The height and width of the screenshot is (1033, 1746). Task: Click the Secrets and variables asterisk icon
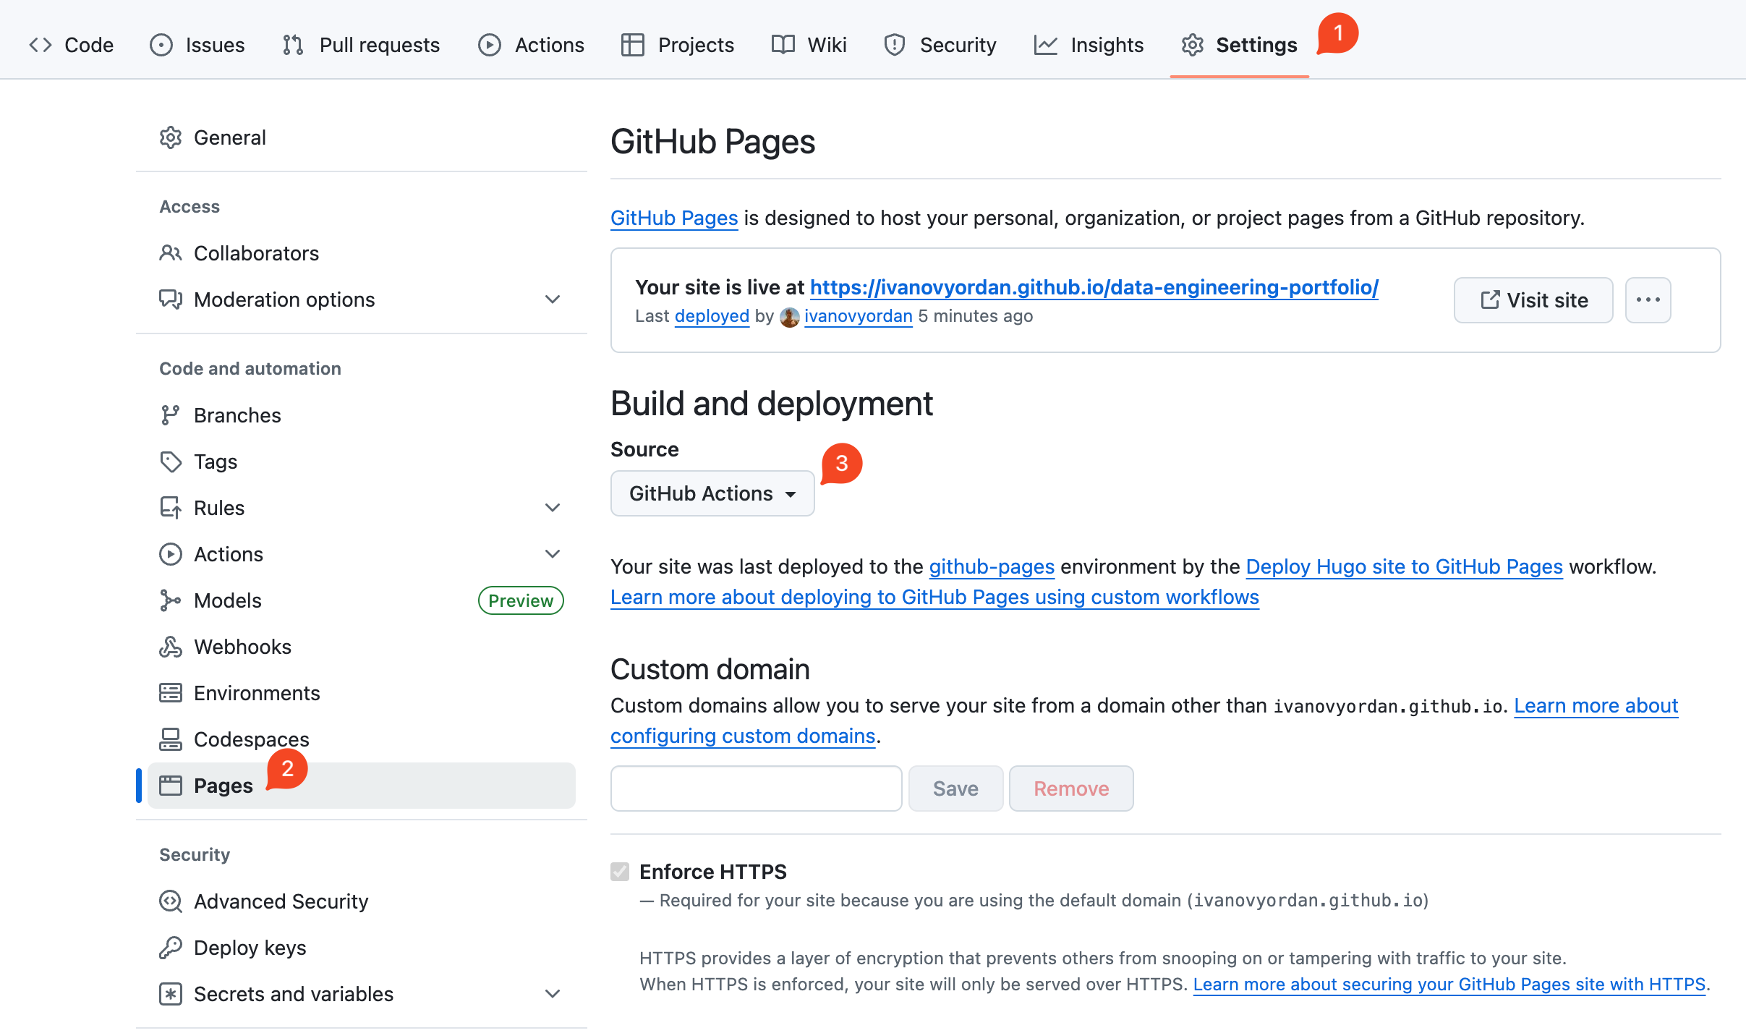[x=171, y=994]
